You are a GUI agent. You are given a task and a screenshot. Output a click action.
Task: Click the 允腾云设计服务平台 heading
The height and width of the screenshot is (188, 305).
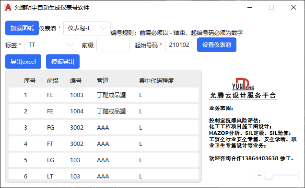point(243,96)
